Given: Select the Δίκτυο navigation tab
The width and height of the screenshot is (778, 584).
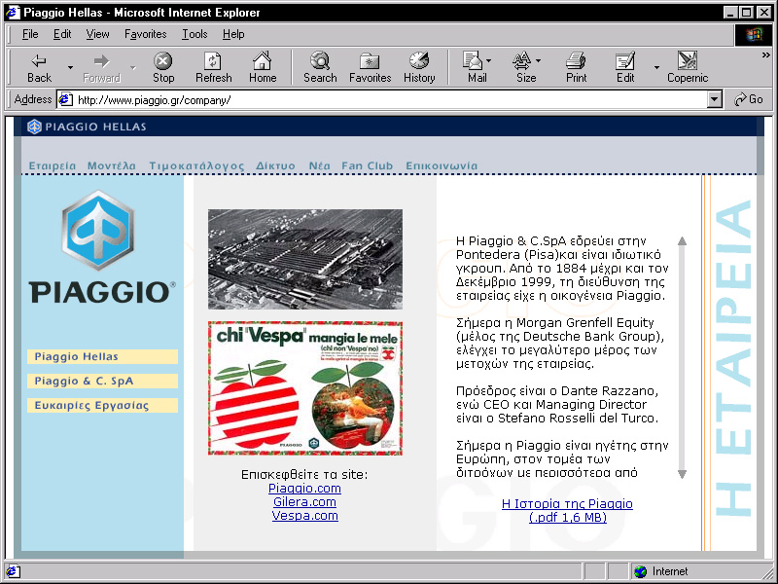Looking at the screenshot, I should 275,165.
